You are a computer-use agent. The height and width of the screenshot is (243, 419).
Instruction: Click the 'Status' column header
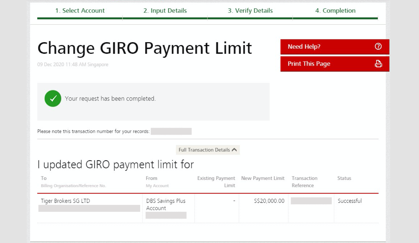[344, 178]
